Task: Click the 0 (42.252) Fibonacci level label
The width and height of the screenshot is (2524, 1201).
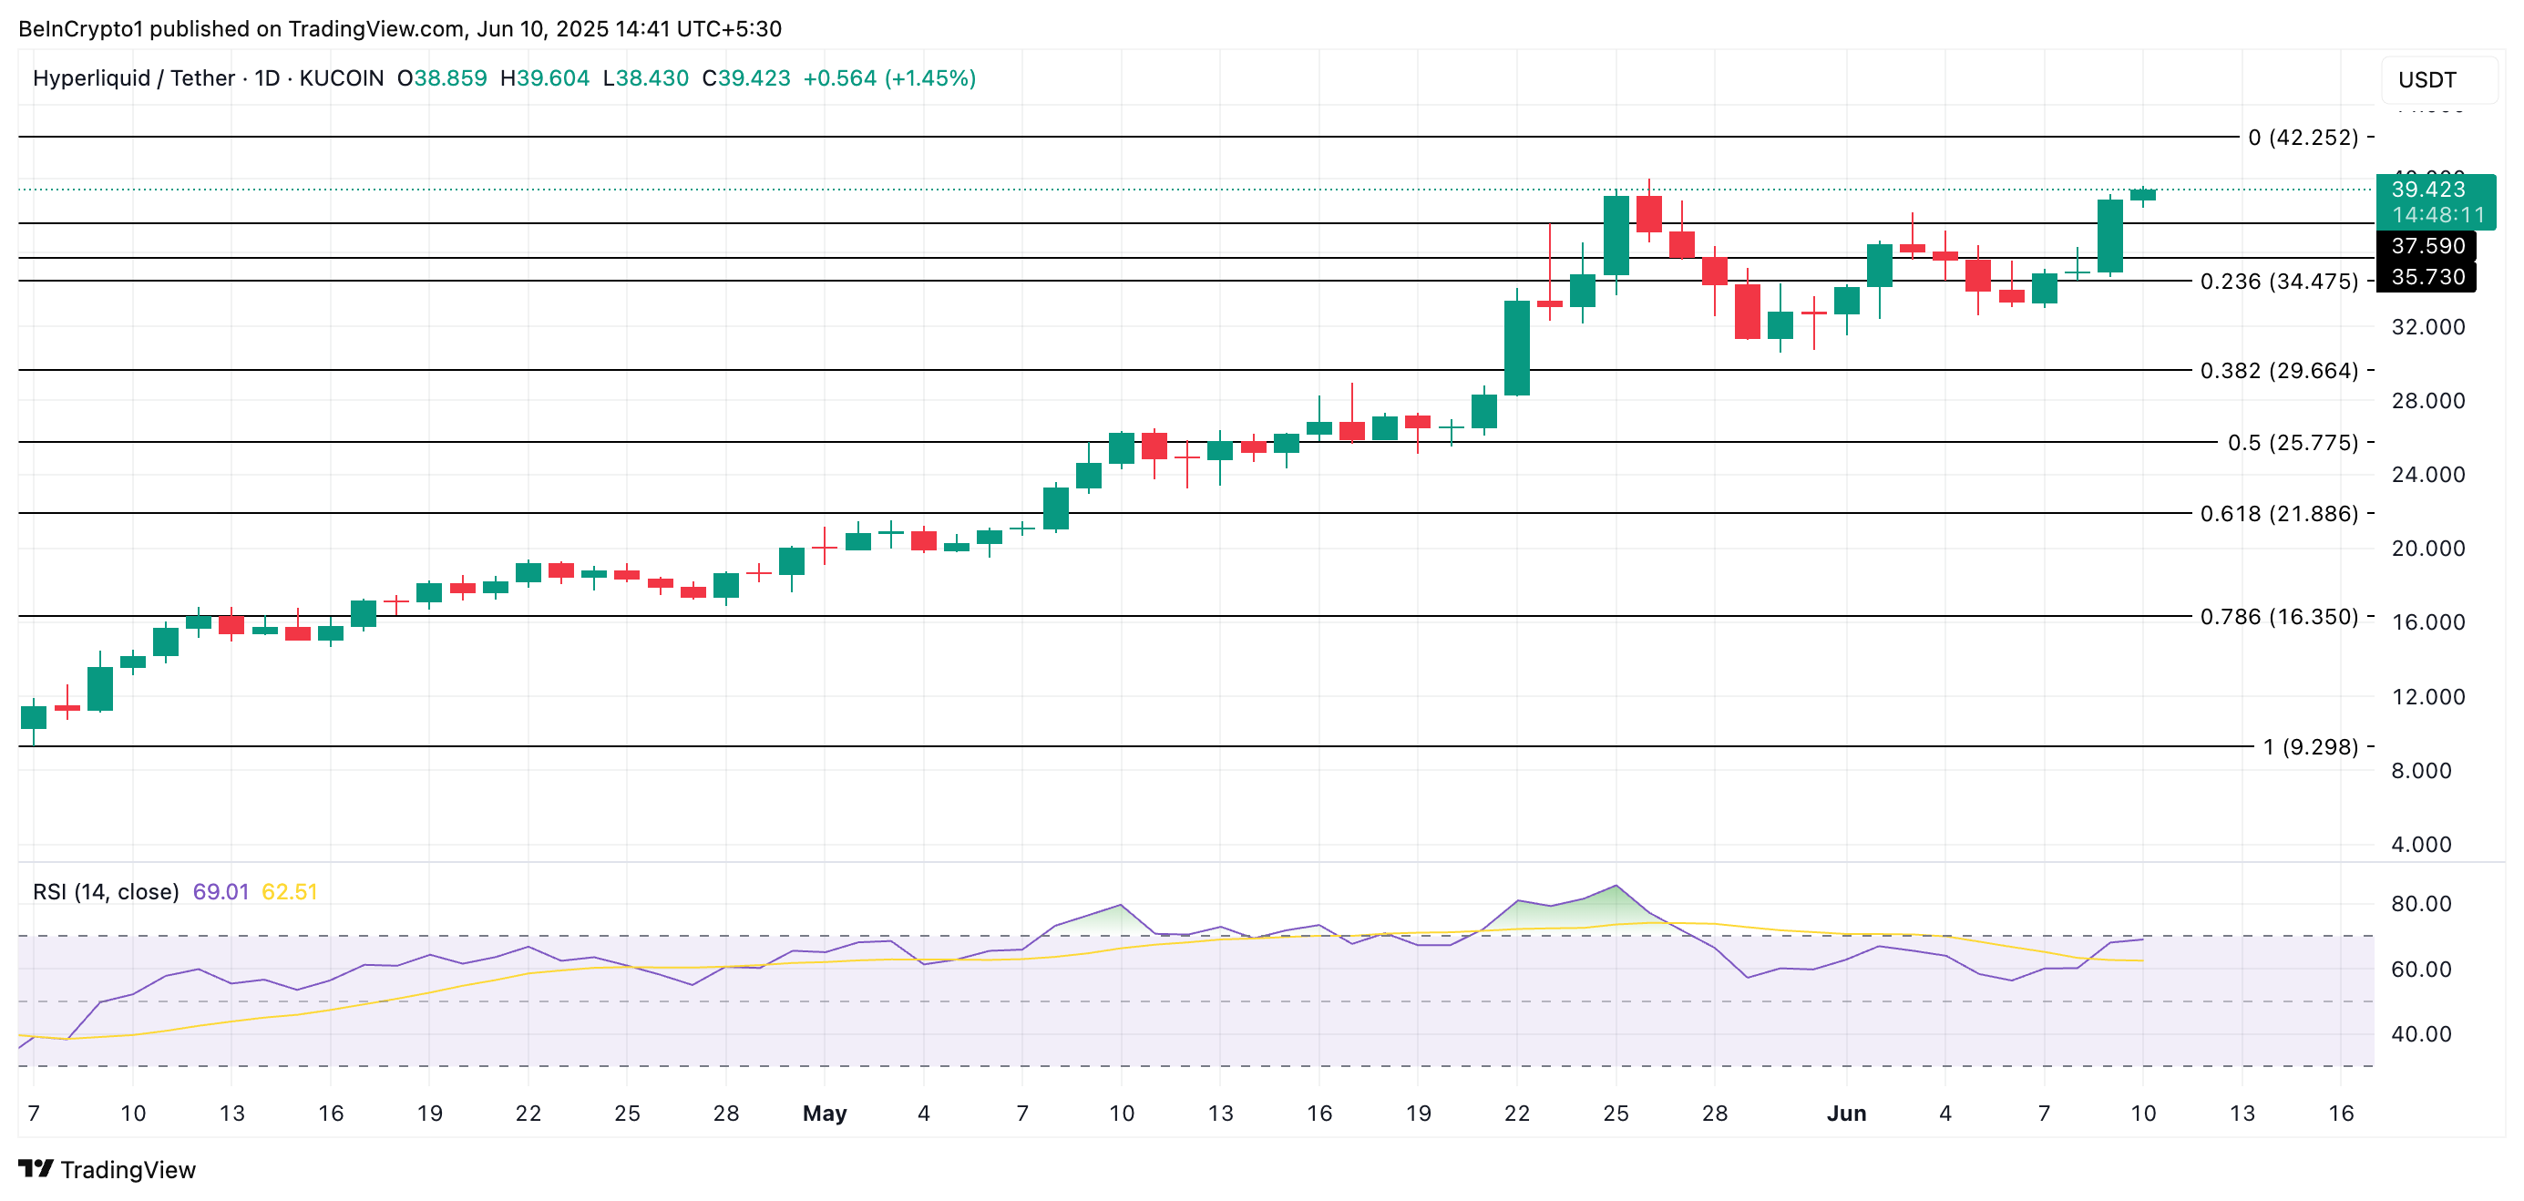Action: (x=2303, y=138)
